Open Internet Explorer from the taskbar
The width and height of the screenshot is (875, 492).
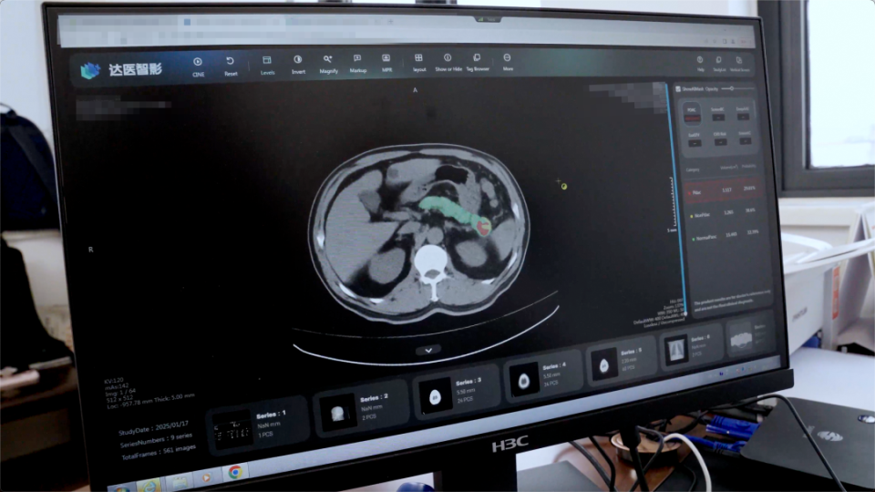(149, 486)
